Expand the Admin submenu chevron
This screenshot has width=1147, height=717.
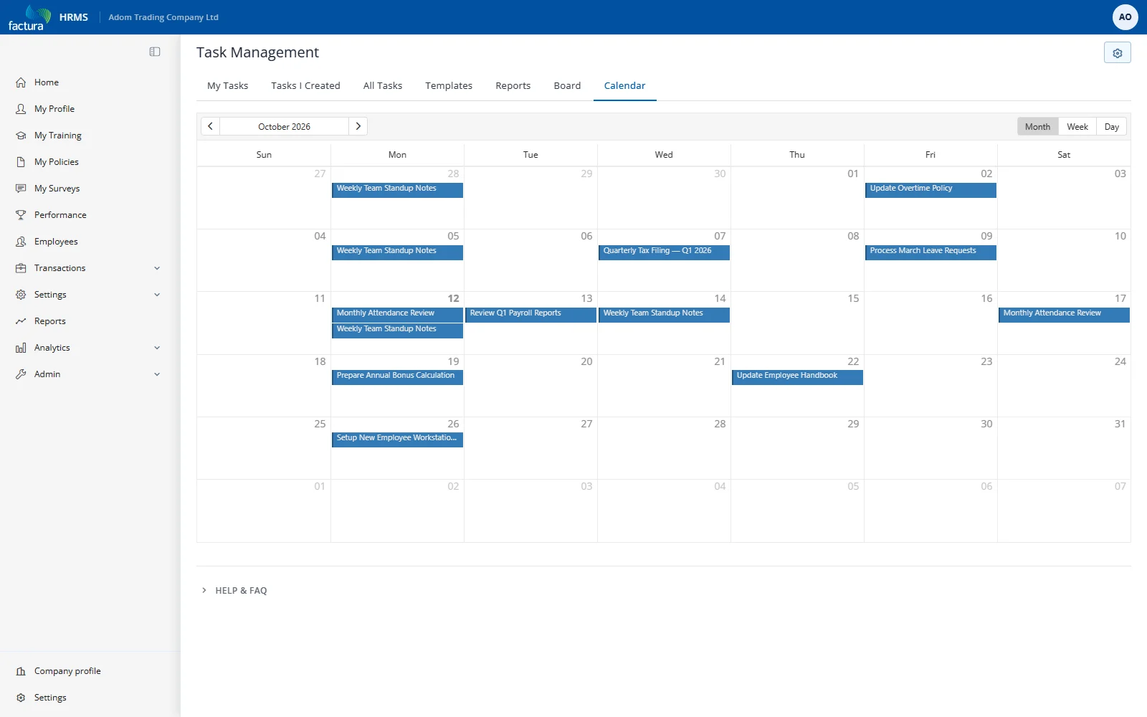coord(157,374)
